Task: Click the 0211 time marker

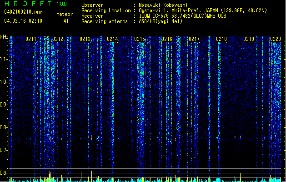Action: point(31,39)
